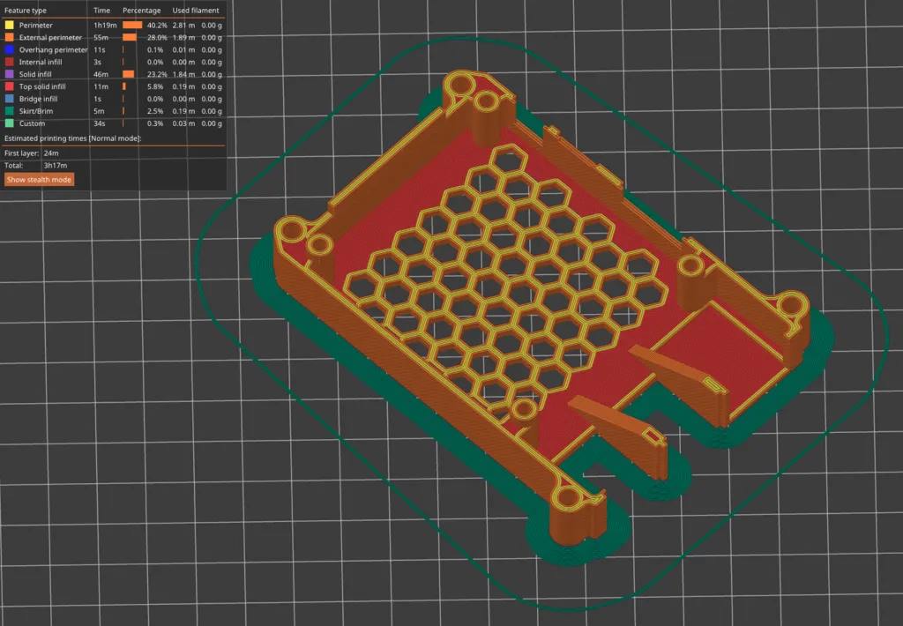Select the Overhang perimeter feature label
The height and width of the screenshot is (626, 903).
53,49
